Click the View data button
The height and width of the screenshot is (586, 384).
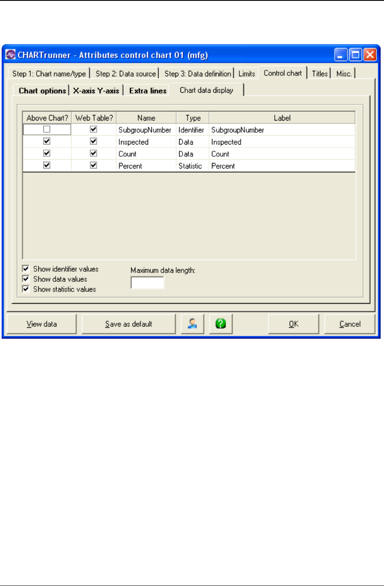(42, 324)
